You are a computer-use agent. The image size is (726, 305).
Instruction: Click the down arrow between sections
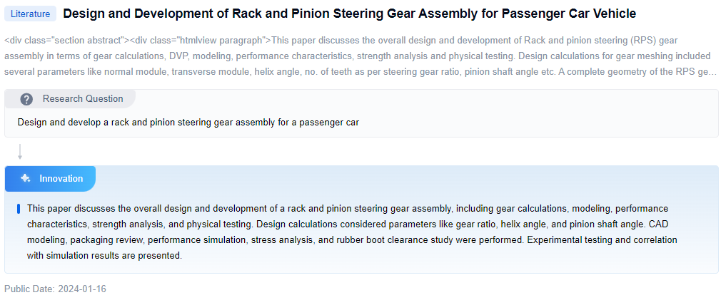pyautogui.click(x=20, y=151)
